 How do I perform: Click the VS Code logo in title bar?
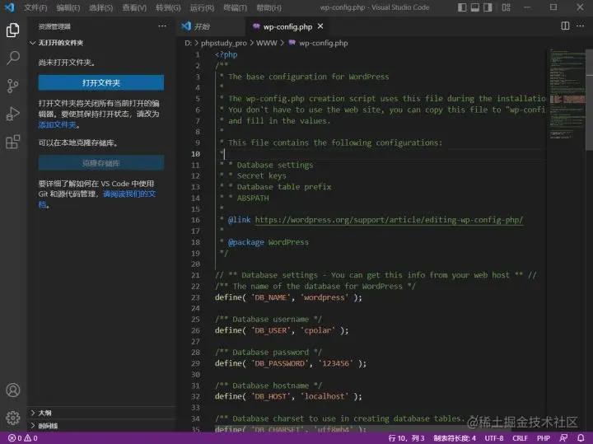point(9,7)
